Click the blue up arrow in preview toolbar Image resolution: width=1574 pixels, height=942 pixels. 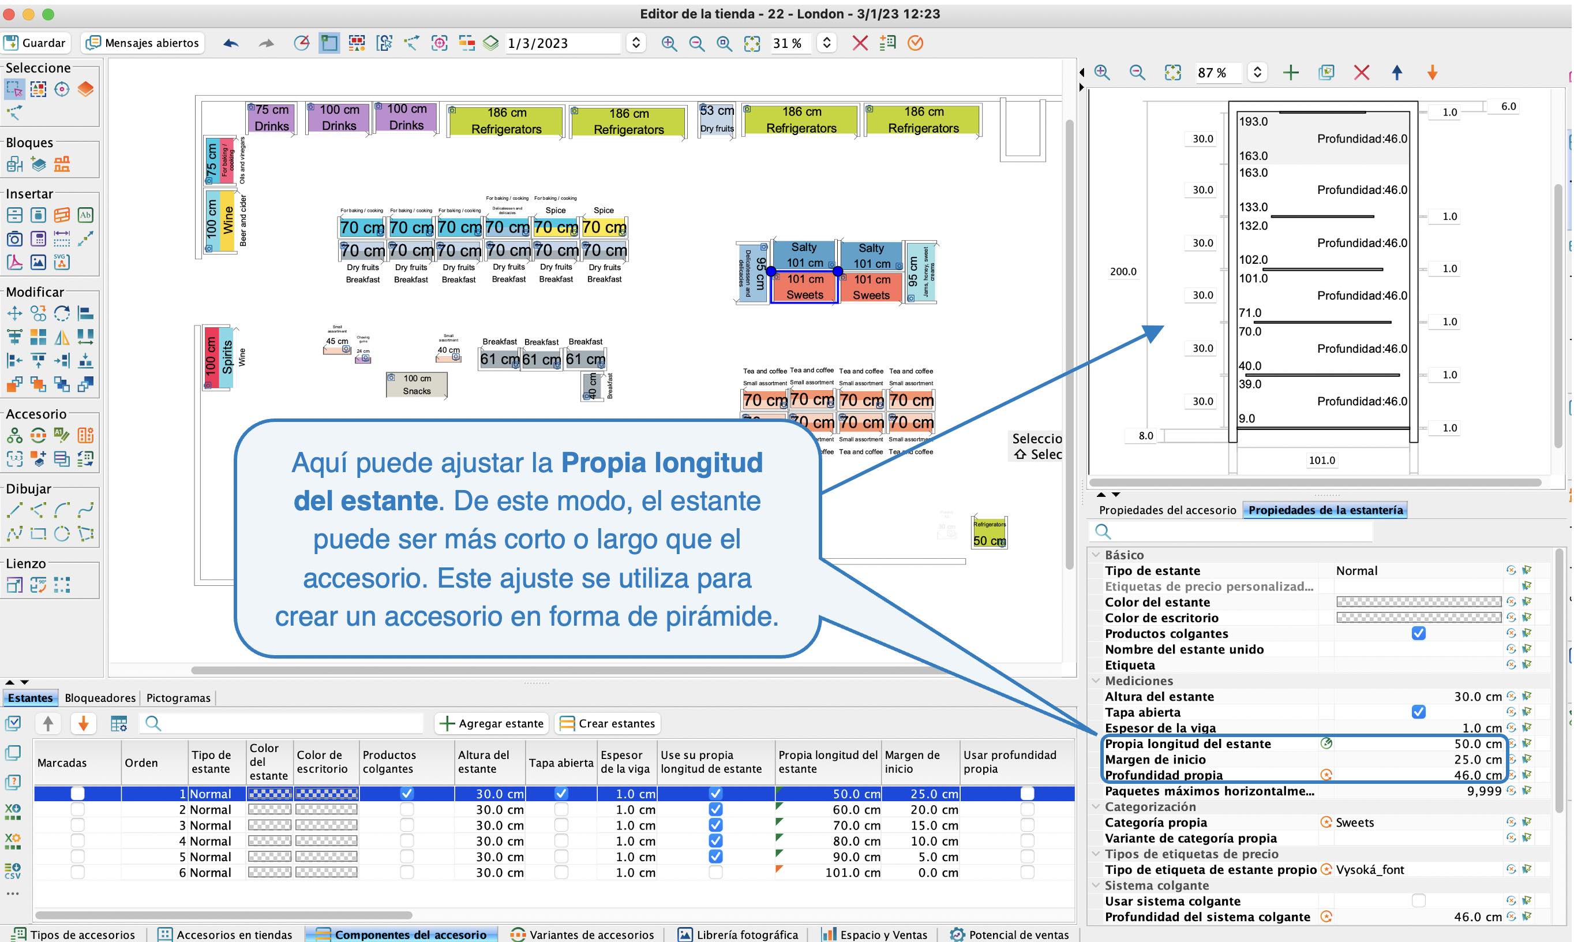point(1397,72)
